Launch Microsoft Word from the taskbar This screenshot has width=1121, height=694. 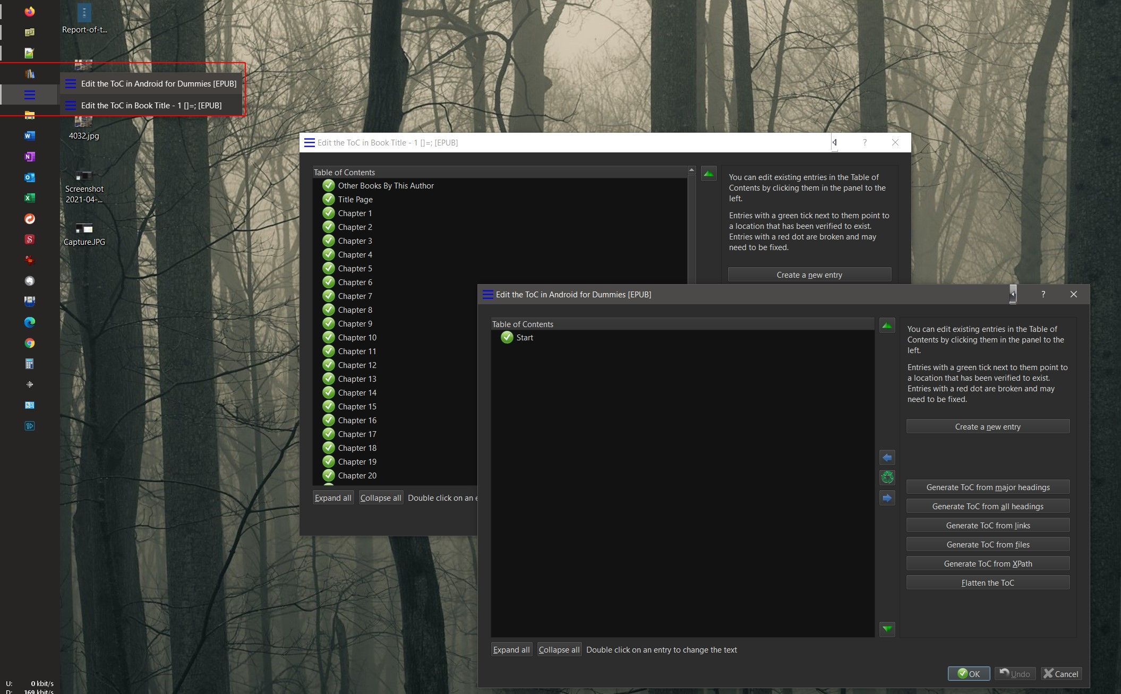tap(30, 136)
